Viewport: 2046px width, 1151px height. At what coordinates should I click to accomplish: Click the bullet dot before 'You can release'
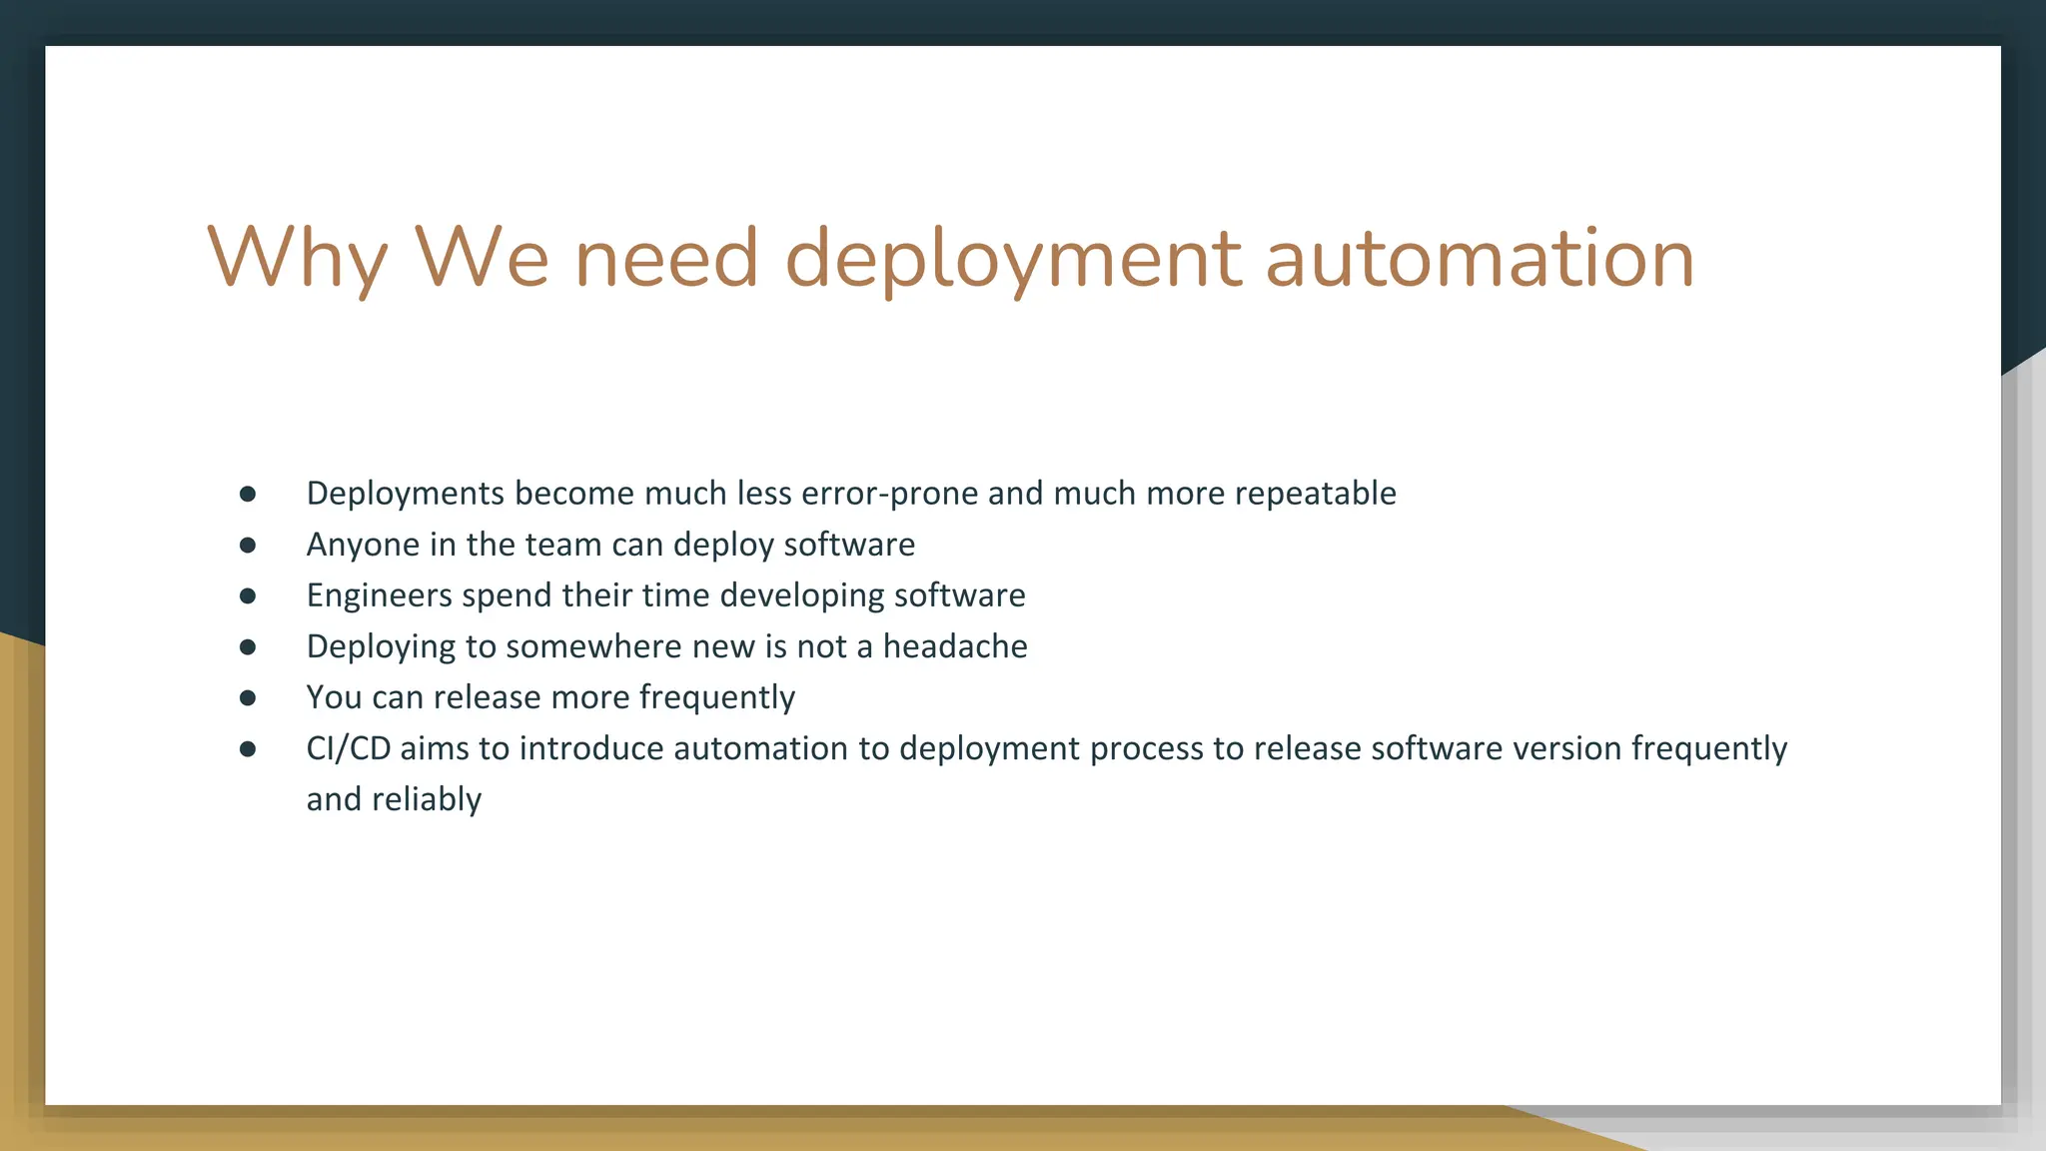point(248,697)
